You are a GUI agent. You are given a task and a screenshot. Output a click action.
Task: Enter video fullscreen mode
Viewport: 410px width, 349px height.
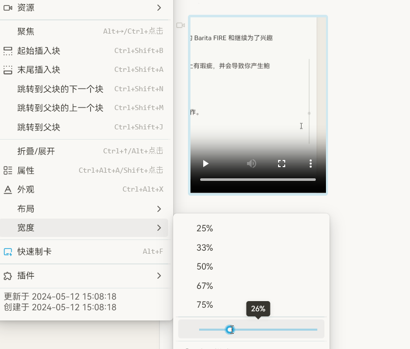coord(282,164)
